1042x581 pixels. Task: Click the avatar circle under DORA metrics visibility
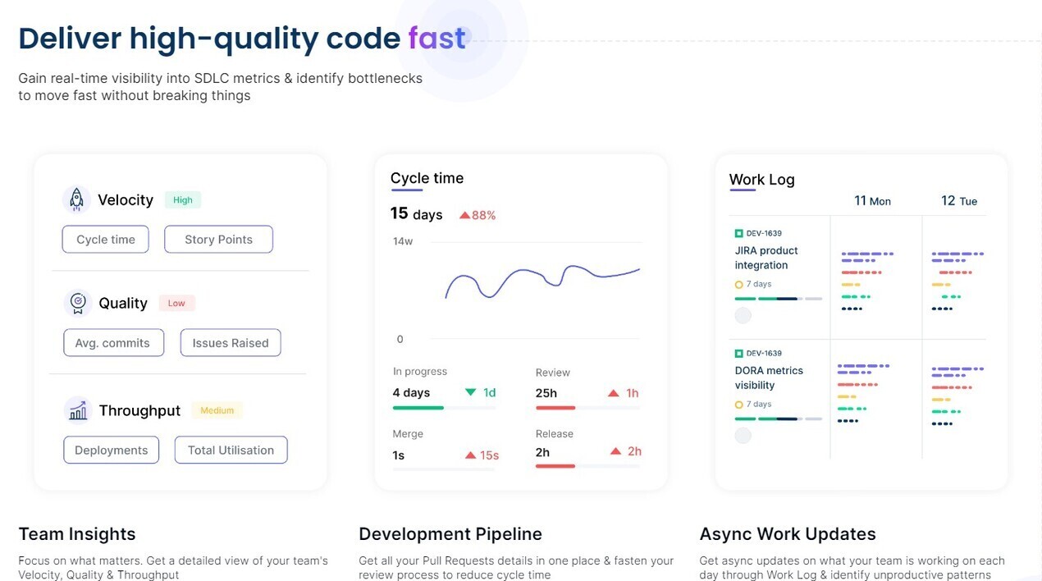click(743, 435)
